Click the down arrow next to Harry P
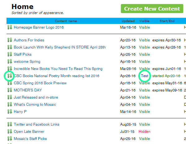The width and height of the screenshot is (186, 144). (11, 112)
